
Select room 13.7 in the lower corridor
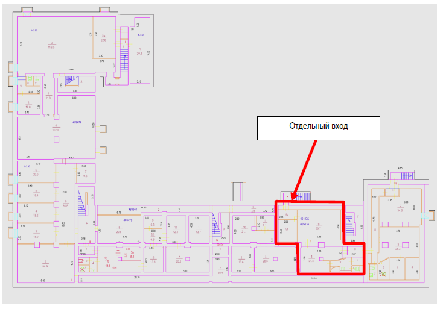(197, 231)
